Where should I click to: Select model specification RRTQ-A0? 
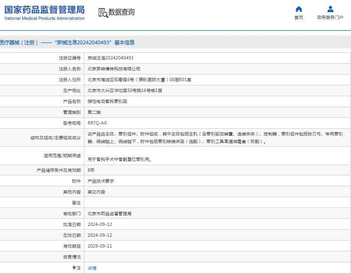[x=97, y=123]
